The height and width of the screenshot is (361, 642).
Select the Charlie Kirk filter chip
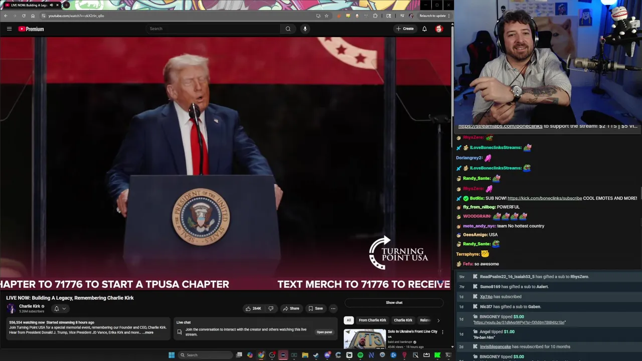point(403,320)
